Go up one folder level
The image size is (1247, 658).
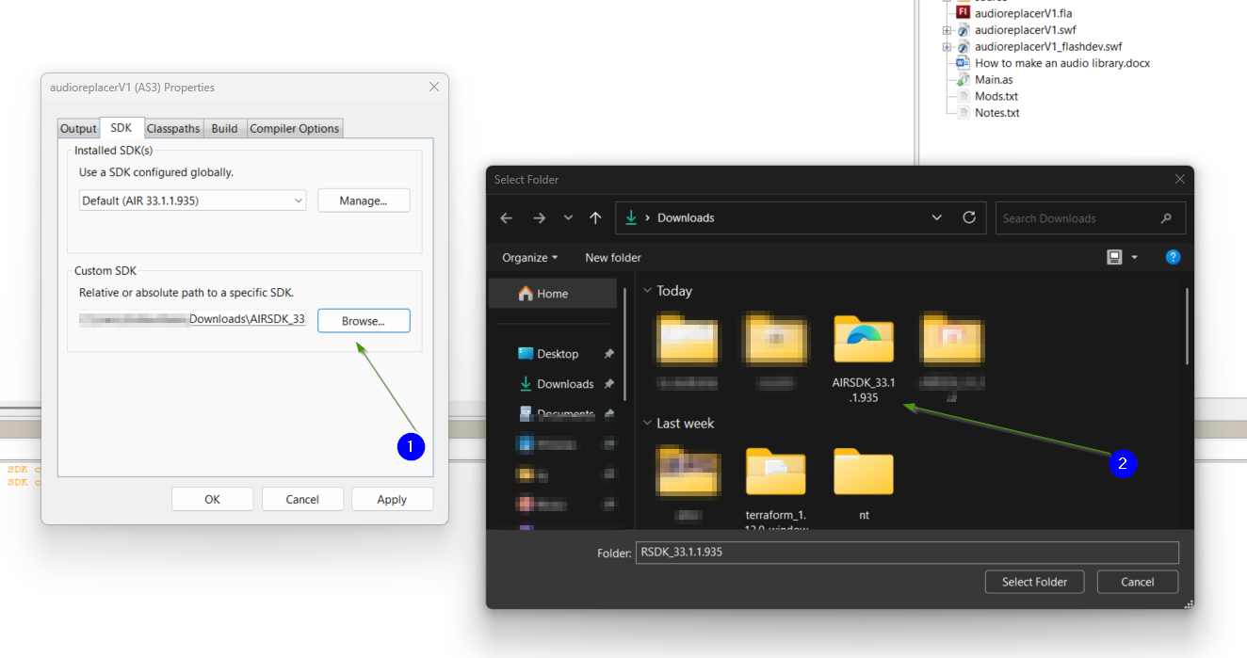pos(595,217)
